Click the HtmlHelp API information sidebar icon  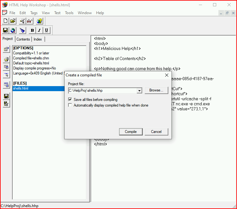pos(6,74)
